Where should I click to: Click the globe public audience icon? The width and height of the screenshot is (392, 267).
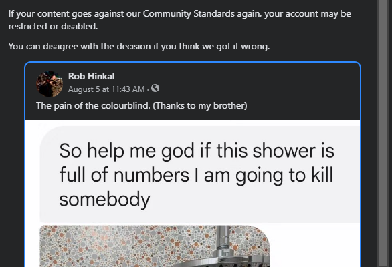(155, 88)
